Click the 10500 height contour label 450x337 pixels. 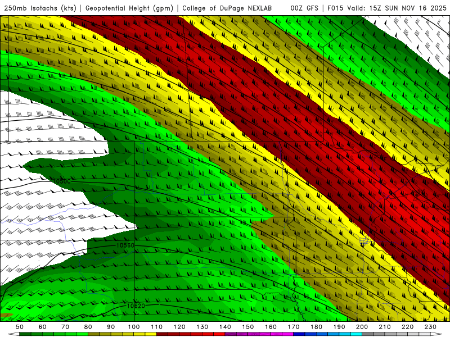62,181
